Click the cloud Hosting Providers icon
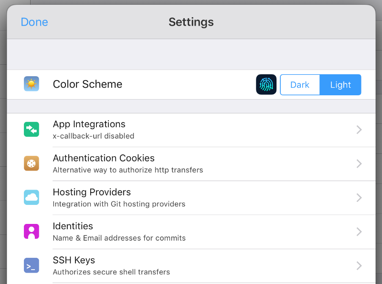Screen dimensions: 382x284 pos(32,197)
